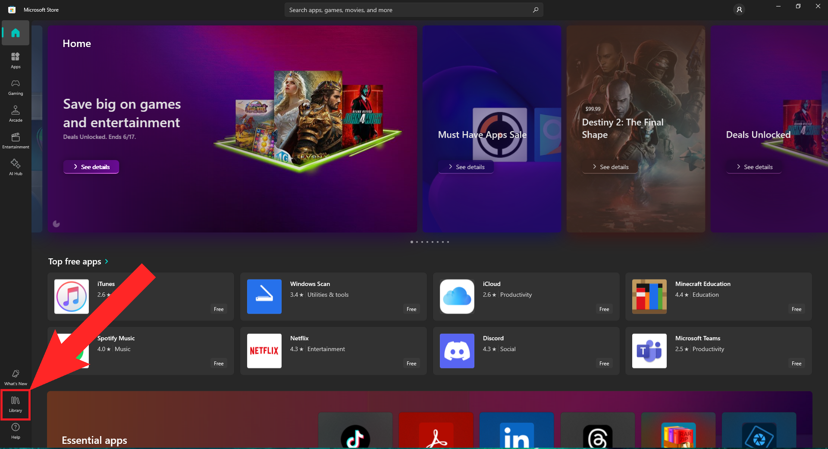The height and width of the screenshot is (449, 828).
Task: Click the Top free apps heading
Action: (x=75, y=261)
